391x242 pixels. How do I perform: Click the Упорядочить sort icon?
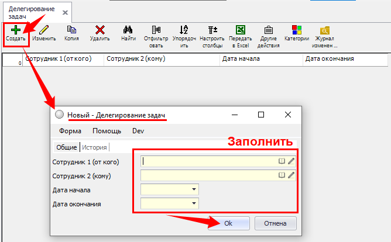coord(184,29)
